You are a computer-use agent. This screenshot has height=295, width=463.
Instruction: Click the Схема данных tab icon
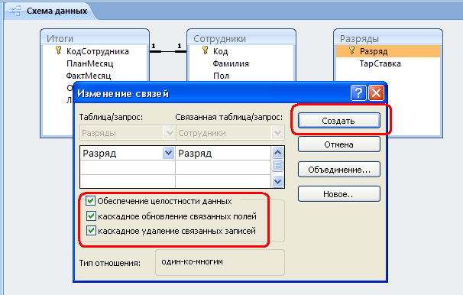point(15,11)
